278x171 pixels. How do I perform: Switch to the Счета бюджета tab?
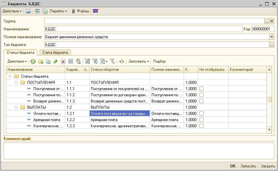(x=55, y=53)
